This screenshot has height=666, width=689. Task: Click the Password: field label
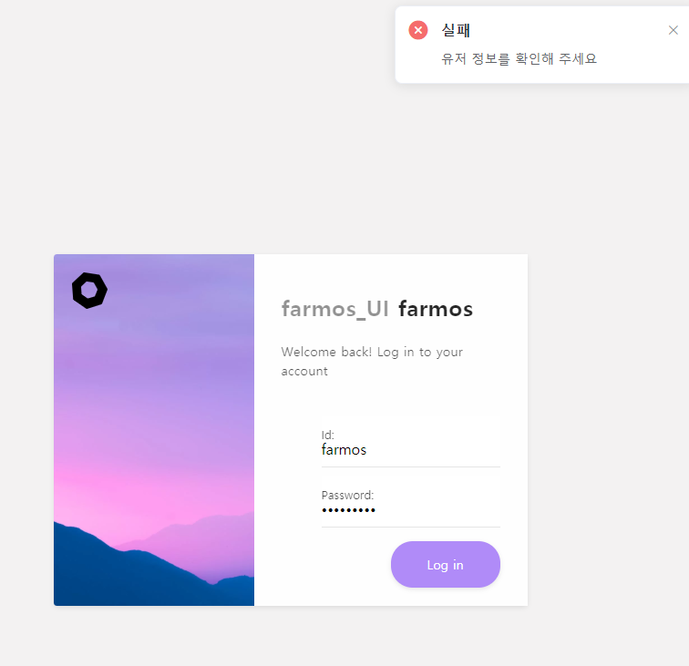pos(347,495)
